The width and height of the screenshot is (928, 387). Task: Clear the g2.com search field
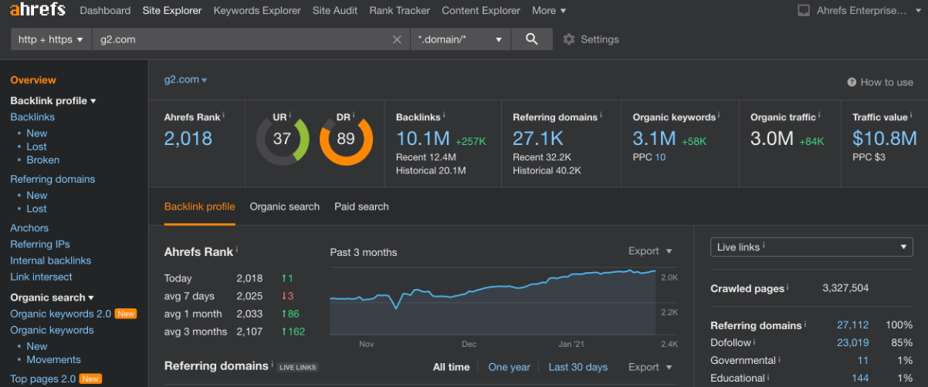click(x=397, y=39)
